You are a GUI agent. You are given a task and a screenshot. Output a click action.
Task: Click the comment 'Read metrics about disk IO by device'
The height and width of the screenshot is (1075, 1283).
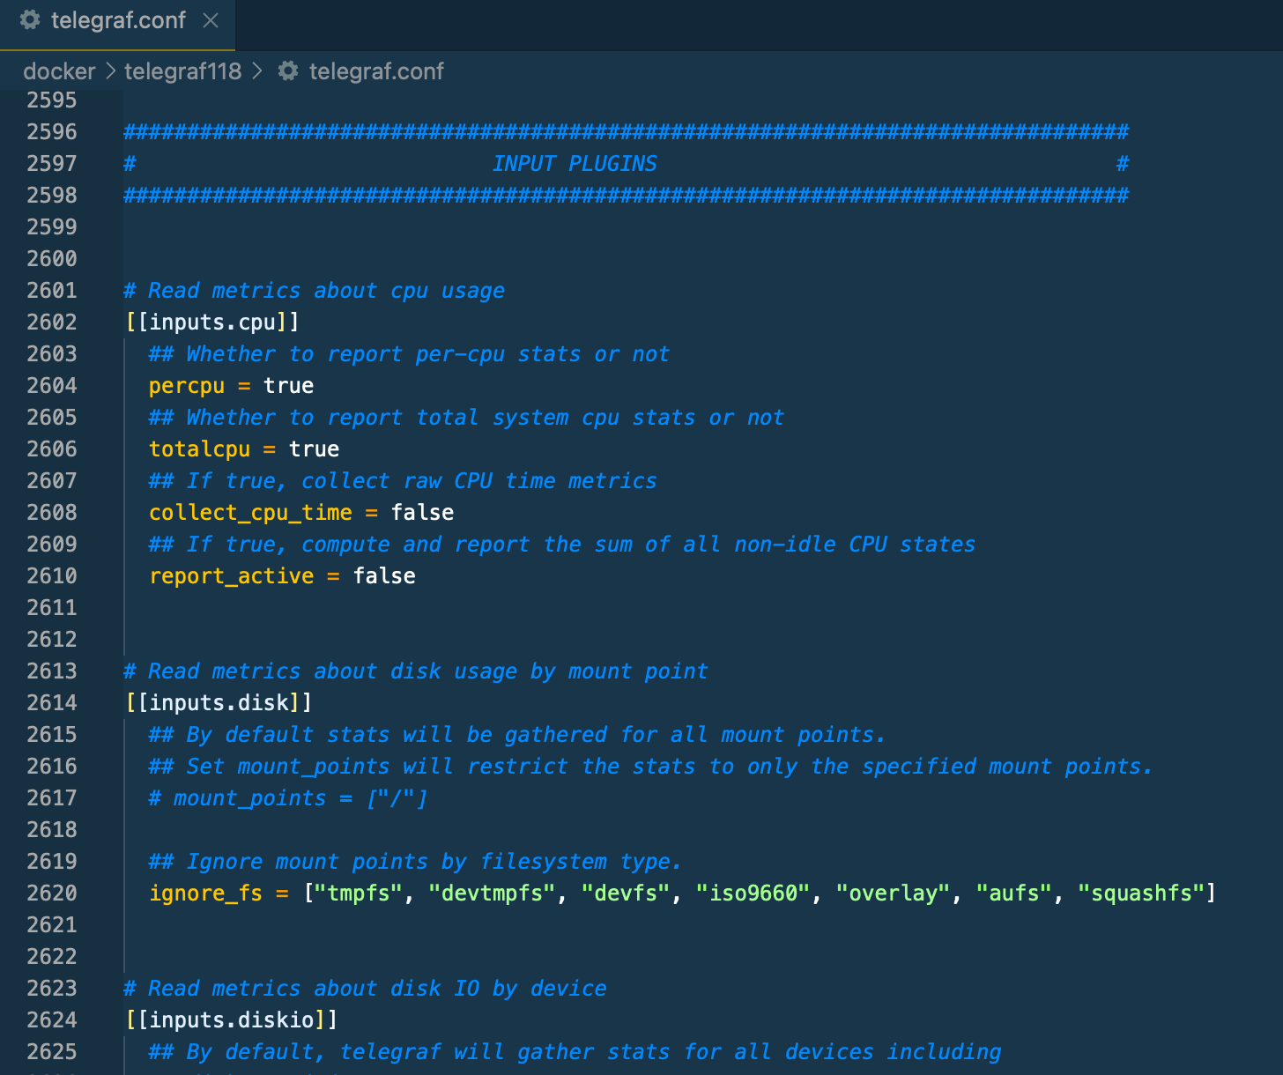point(365,989)
